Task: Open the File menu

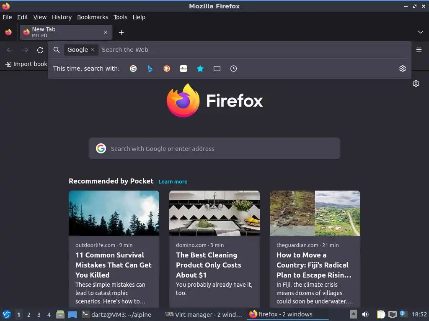Action: (x=7, y=17)
